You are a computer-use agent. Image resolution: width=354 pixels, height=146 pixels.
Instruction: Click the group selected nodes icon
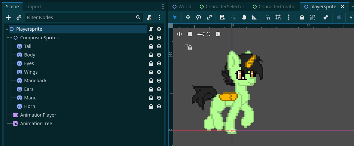[313, 17]
